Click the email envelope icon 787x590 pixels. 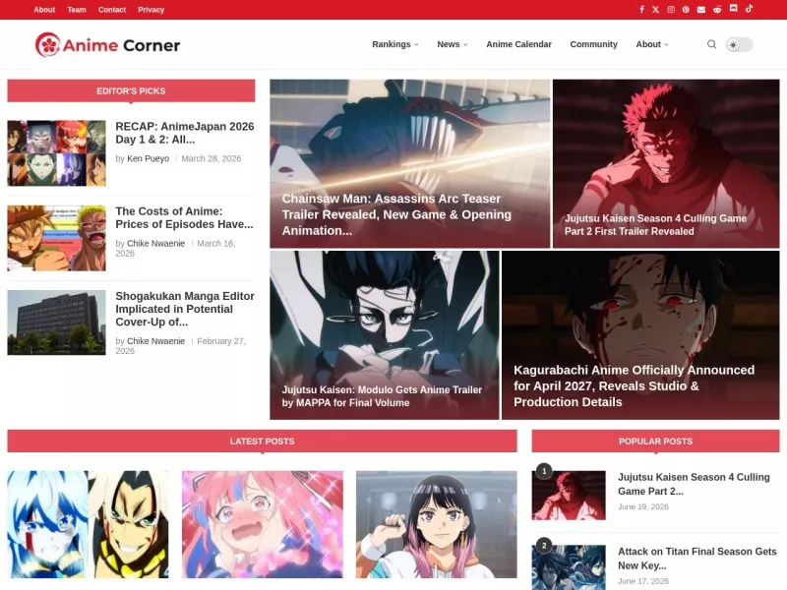coord(701,10)
